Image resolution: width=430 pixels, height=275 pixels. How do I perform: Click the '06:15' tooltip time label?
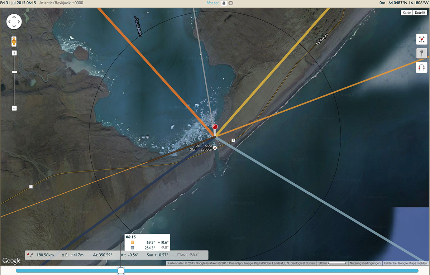click(131, 237)
